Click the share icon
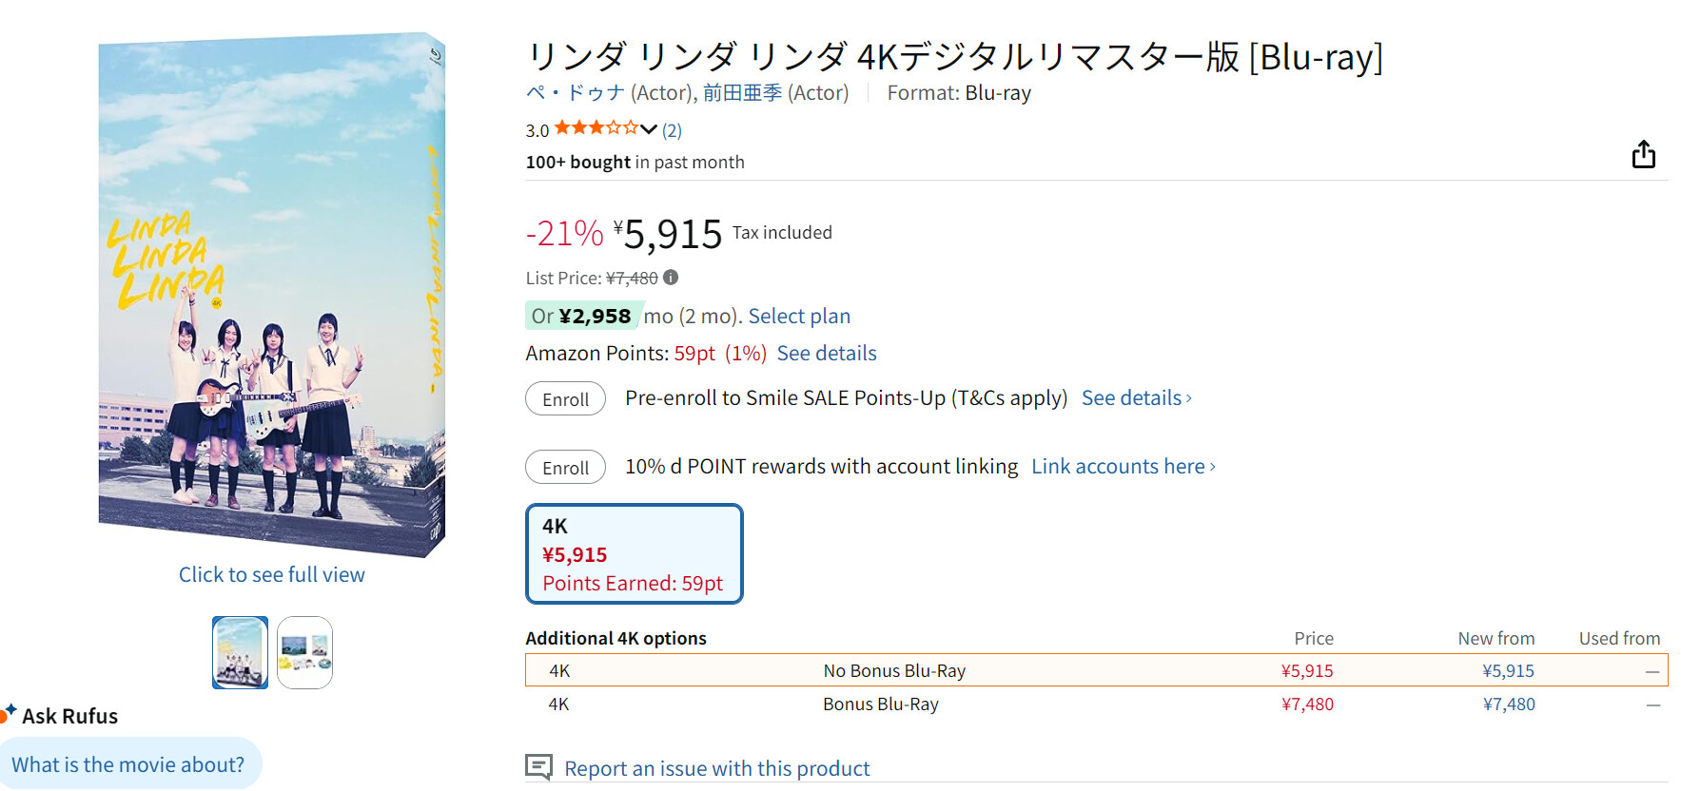The width and height of the screenshot is (1681, 791). [1643, 154]
